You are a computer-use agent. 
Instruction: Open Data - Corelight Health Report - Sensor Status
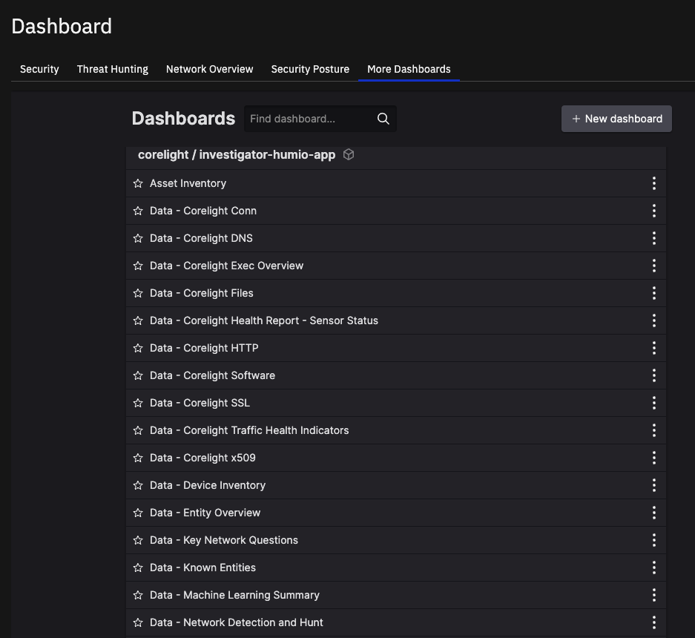point(264,321)
